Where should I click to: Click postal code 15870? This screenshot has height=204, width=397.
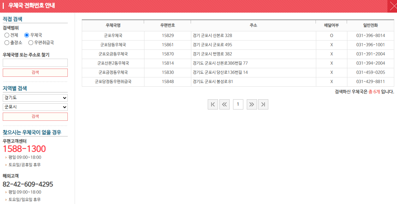168,54
